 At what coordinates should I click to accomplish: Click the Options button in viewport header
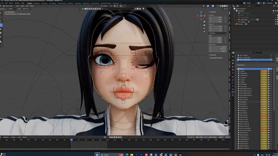(226, 9)
